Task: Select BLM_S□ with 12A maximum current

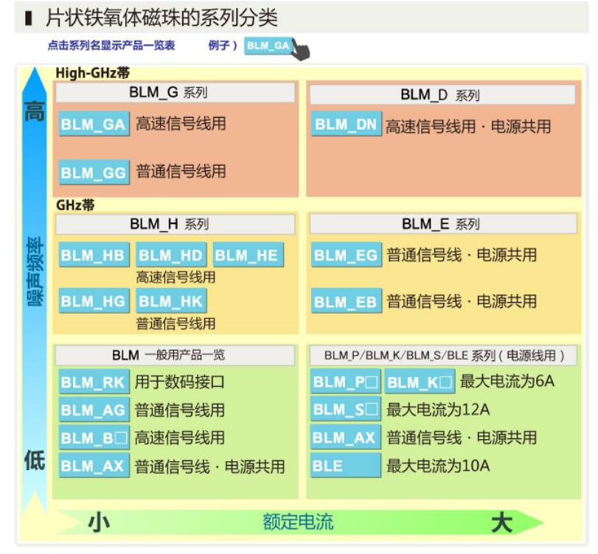Action: coord(345,410)
